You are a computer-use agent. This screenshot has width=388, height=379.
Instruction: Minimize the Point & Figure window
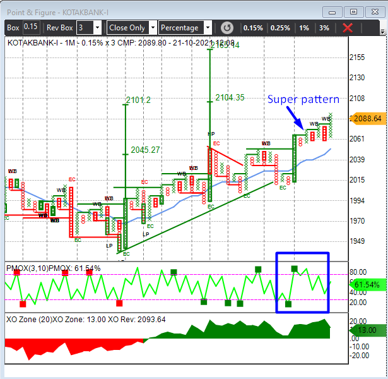tap(332, 12)
